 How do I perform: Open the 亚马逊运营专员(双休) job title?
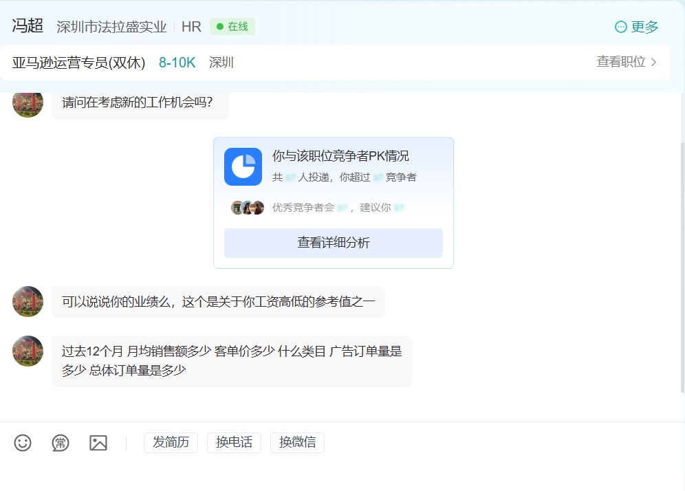tap(79, 63)
